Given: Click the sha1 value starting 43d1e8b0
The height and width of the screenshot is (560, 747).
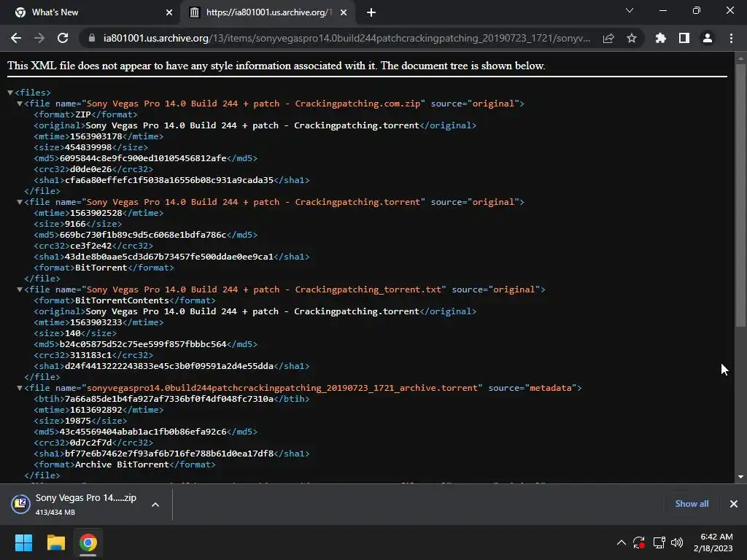Looking at the screenshot, I should [169, 257].
